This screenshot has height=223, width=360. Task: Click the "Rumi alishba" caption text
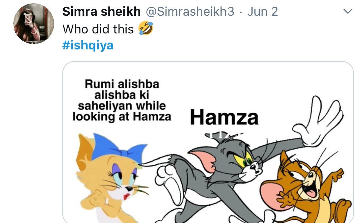[122, 84]
